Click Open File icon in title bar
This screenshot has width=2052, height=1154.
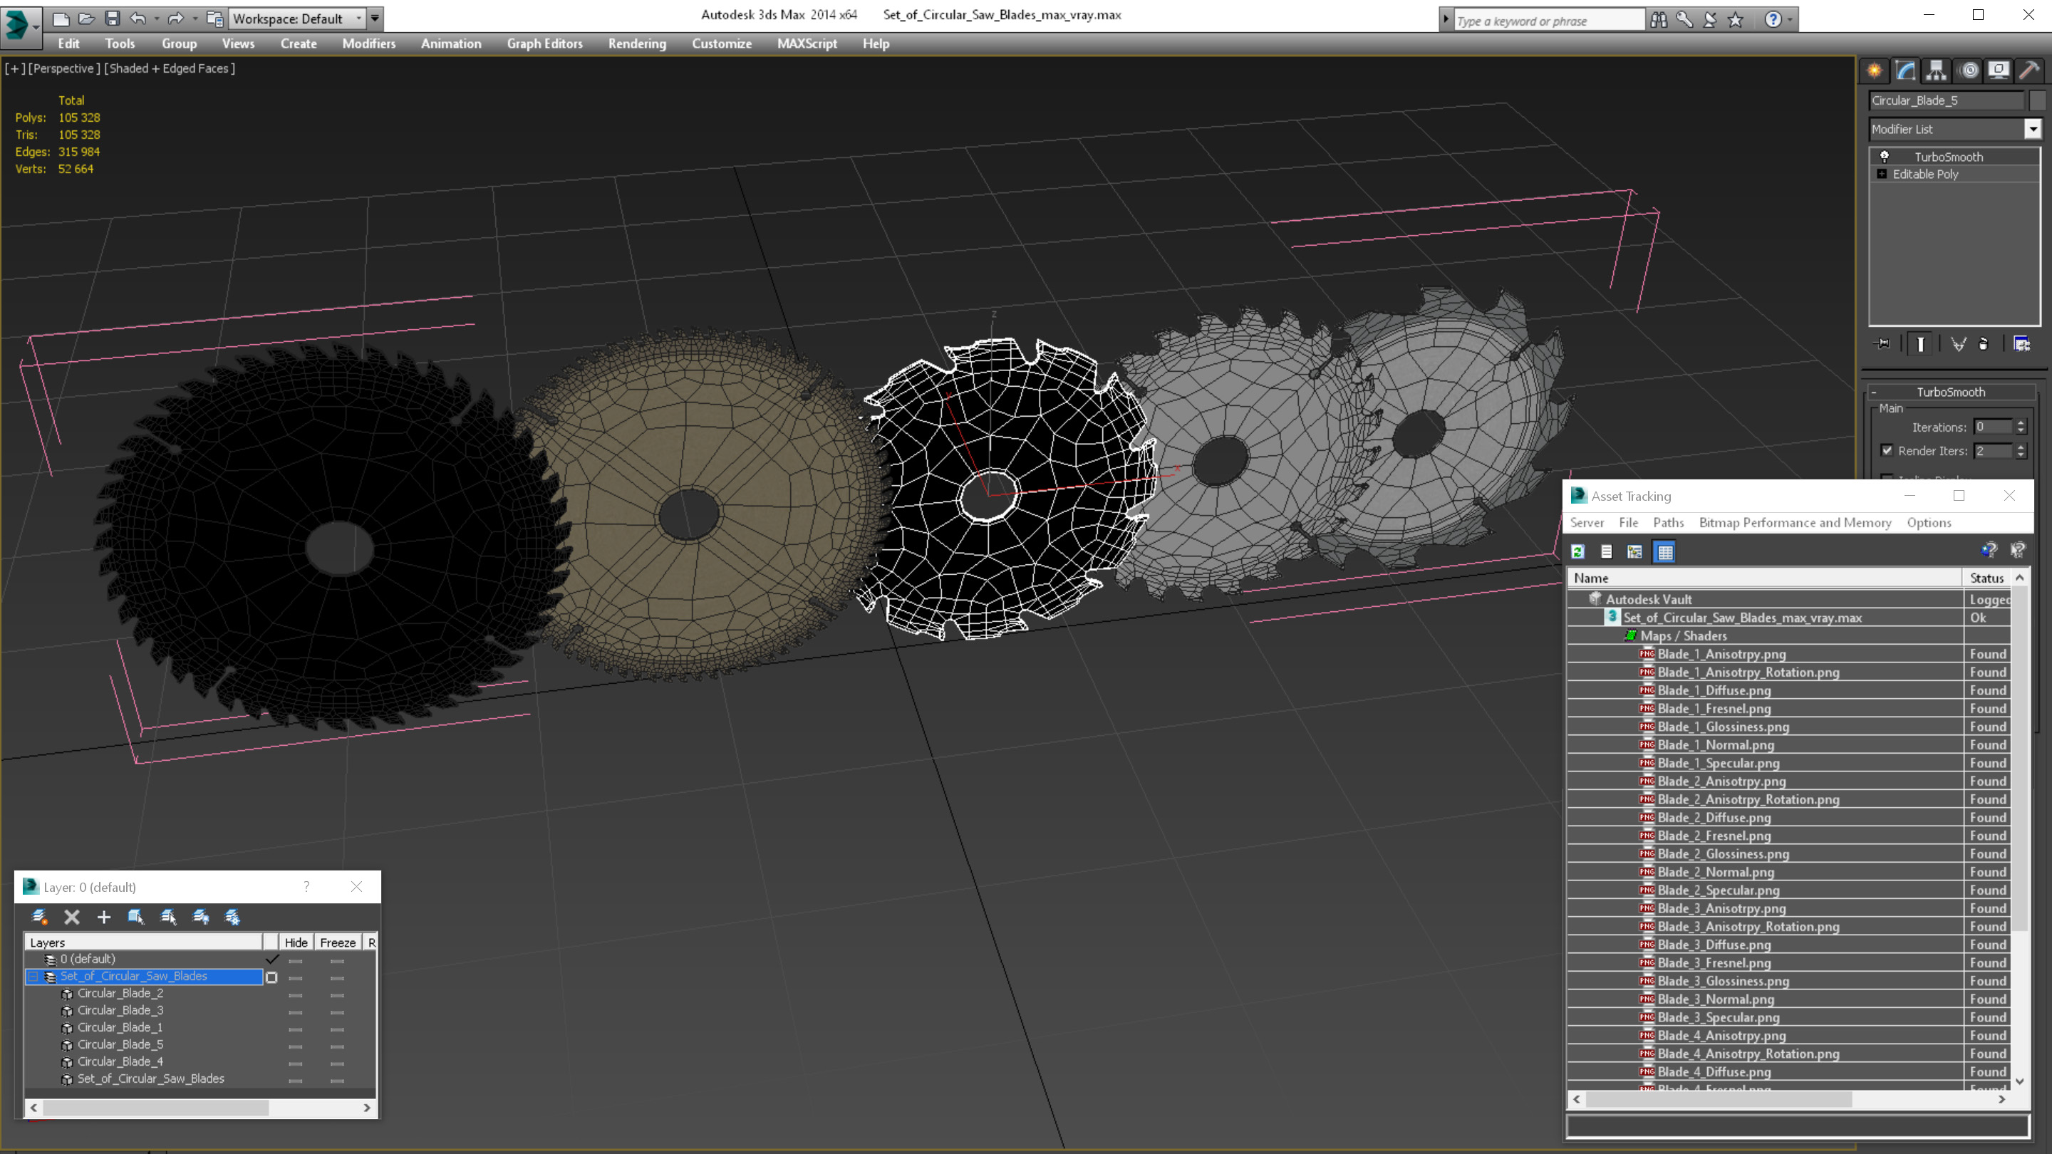click(86, 19)
